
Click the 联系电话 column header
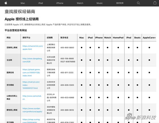pyautogui.click(x=64, y=37)
